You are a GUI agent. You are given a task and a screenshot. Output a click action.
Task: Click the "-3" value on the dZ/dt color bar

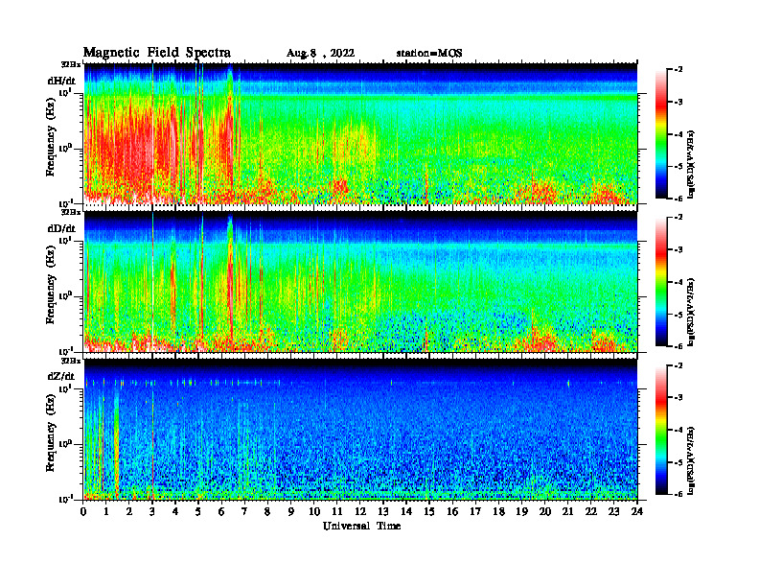(678, 398)
